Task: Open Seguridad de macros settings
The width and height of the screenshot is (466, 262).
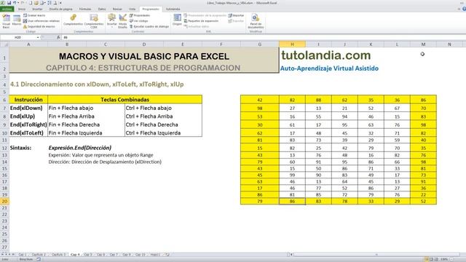Action: pyautogui.click(x=39, y=26)
